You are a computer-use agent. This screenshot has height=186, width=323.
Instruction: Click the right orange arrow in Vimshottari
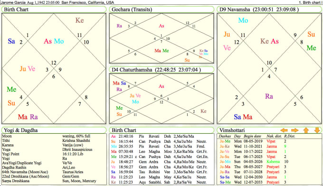tap(295, 130)
